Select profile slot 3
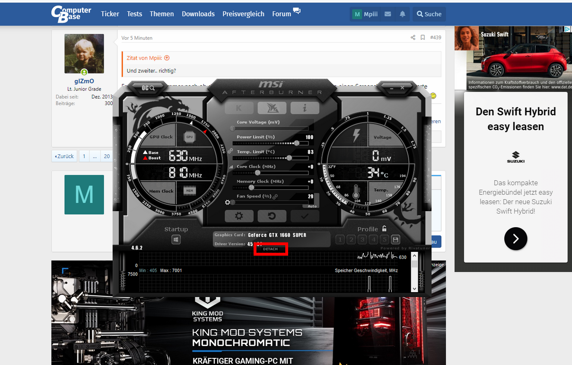The height and width of the screenshot is (365, 572). (x=362, y=240)
